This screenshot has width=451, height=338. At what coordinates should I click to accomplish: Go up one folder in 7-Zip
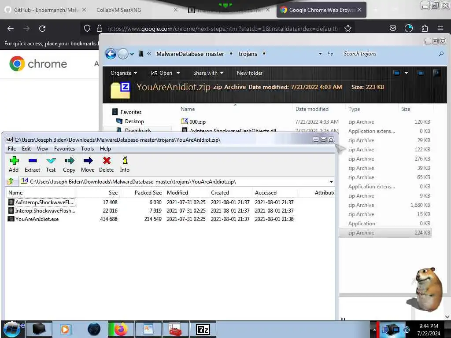[11, 181]
